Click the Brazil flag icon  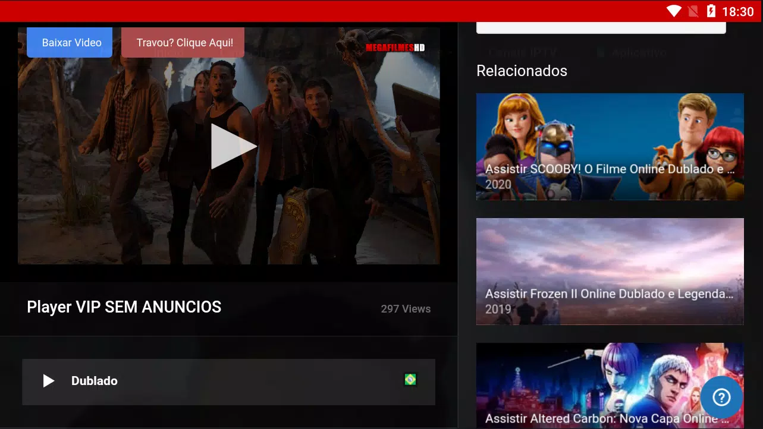(x=410, y=379)
